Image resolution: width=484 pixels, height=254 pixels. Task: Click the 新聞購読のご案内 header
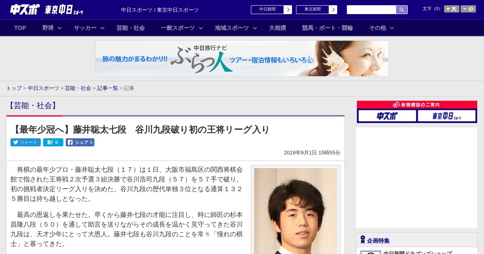click(417, 104)
